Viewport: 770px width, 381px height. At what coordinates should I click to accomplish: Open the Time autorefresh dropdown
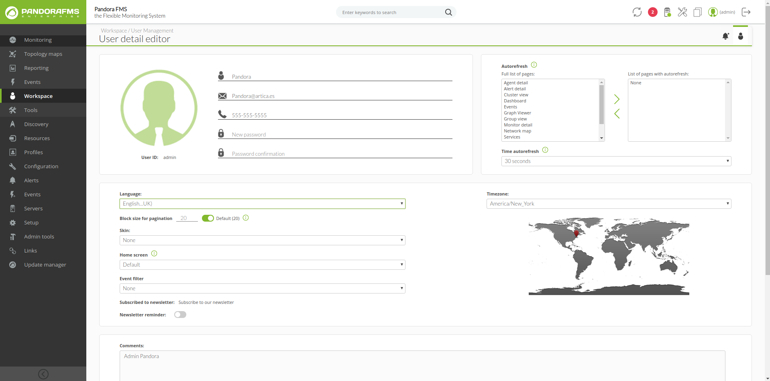coord(616,161)
